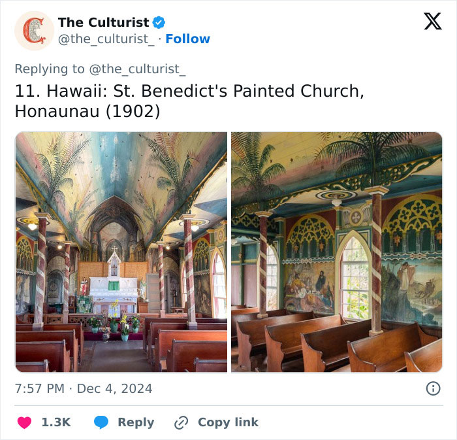Viewport: 457px width, 440px height.
Task: Like the post with the heart icon
Action: 24,422
